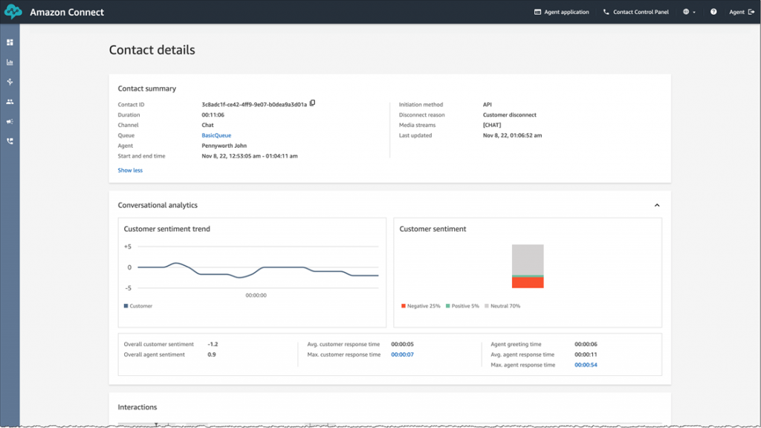This screenshot has height=428, width=761.
Task: Copy the Contact ID using the copy icon
Action: pyautogui.click(x=312, y=103)
